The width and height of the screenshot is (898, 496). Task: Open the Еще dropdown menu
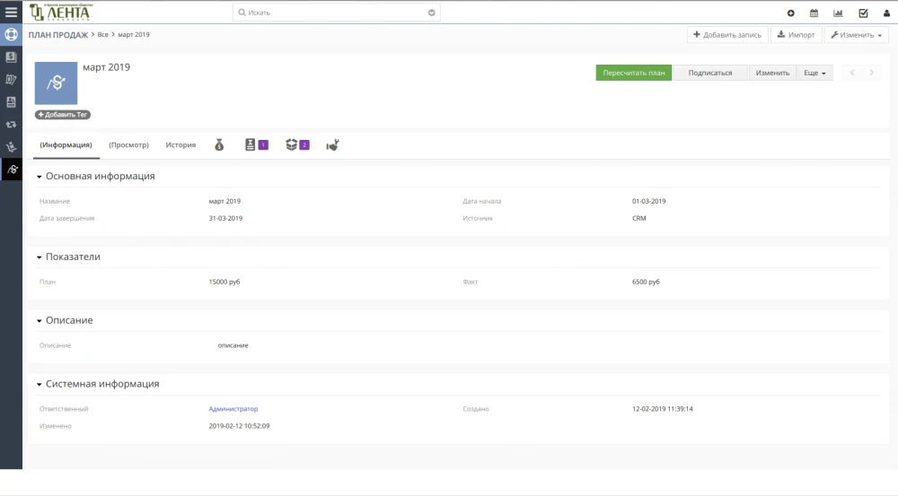click(814, 73)
